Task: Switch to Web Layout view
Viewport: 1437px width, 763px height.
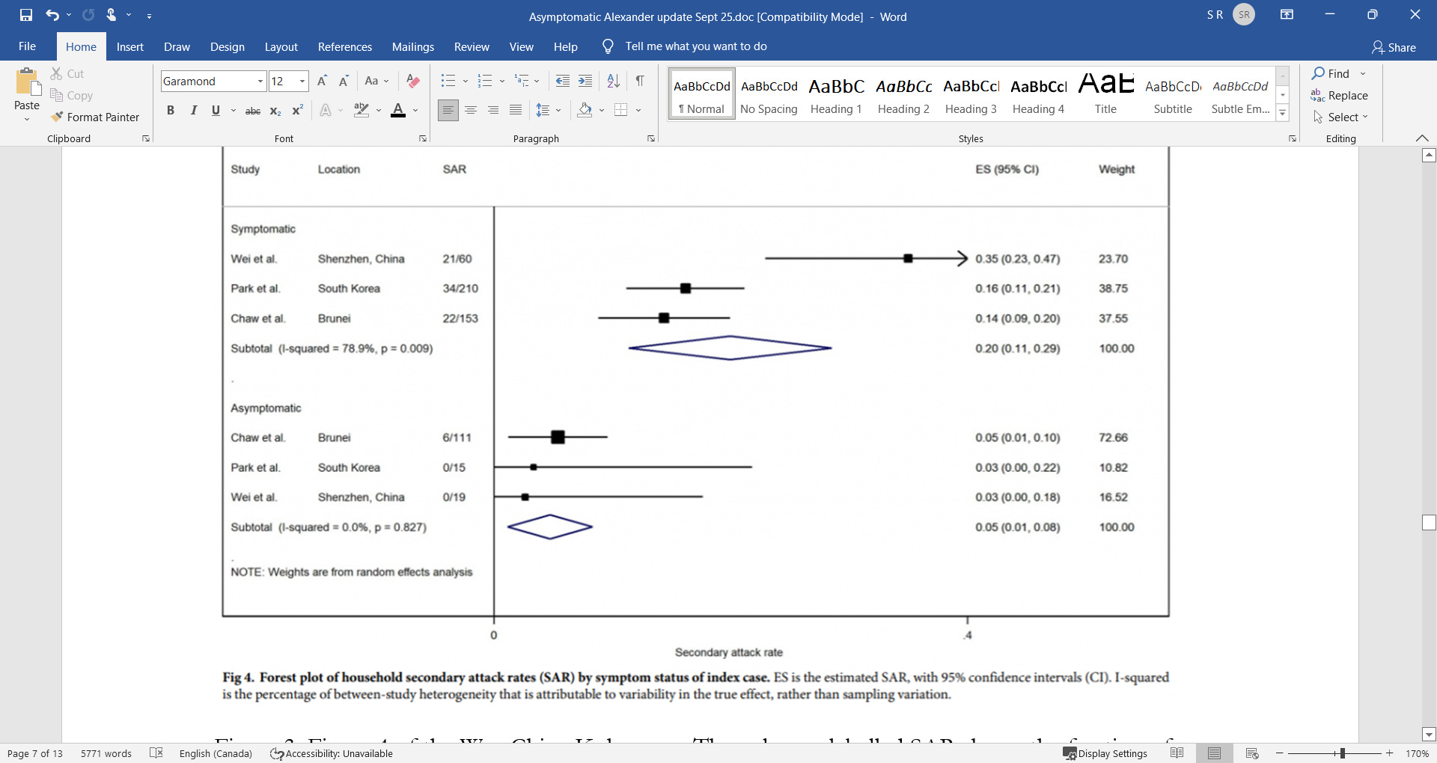Action: point(1252,753)
